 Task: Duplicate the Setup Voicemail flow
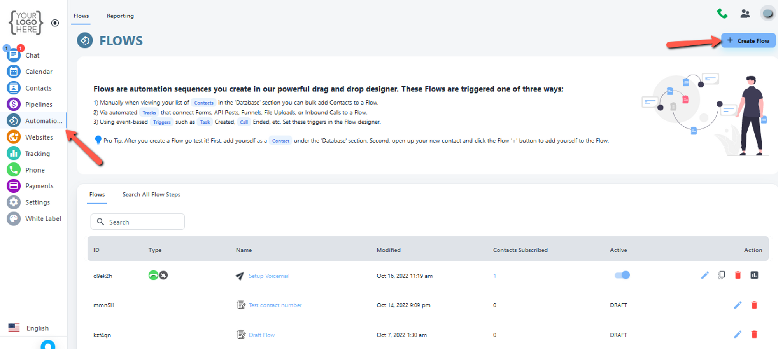click(721, 275)
